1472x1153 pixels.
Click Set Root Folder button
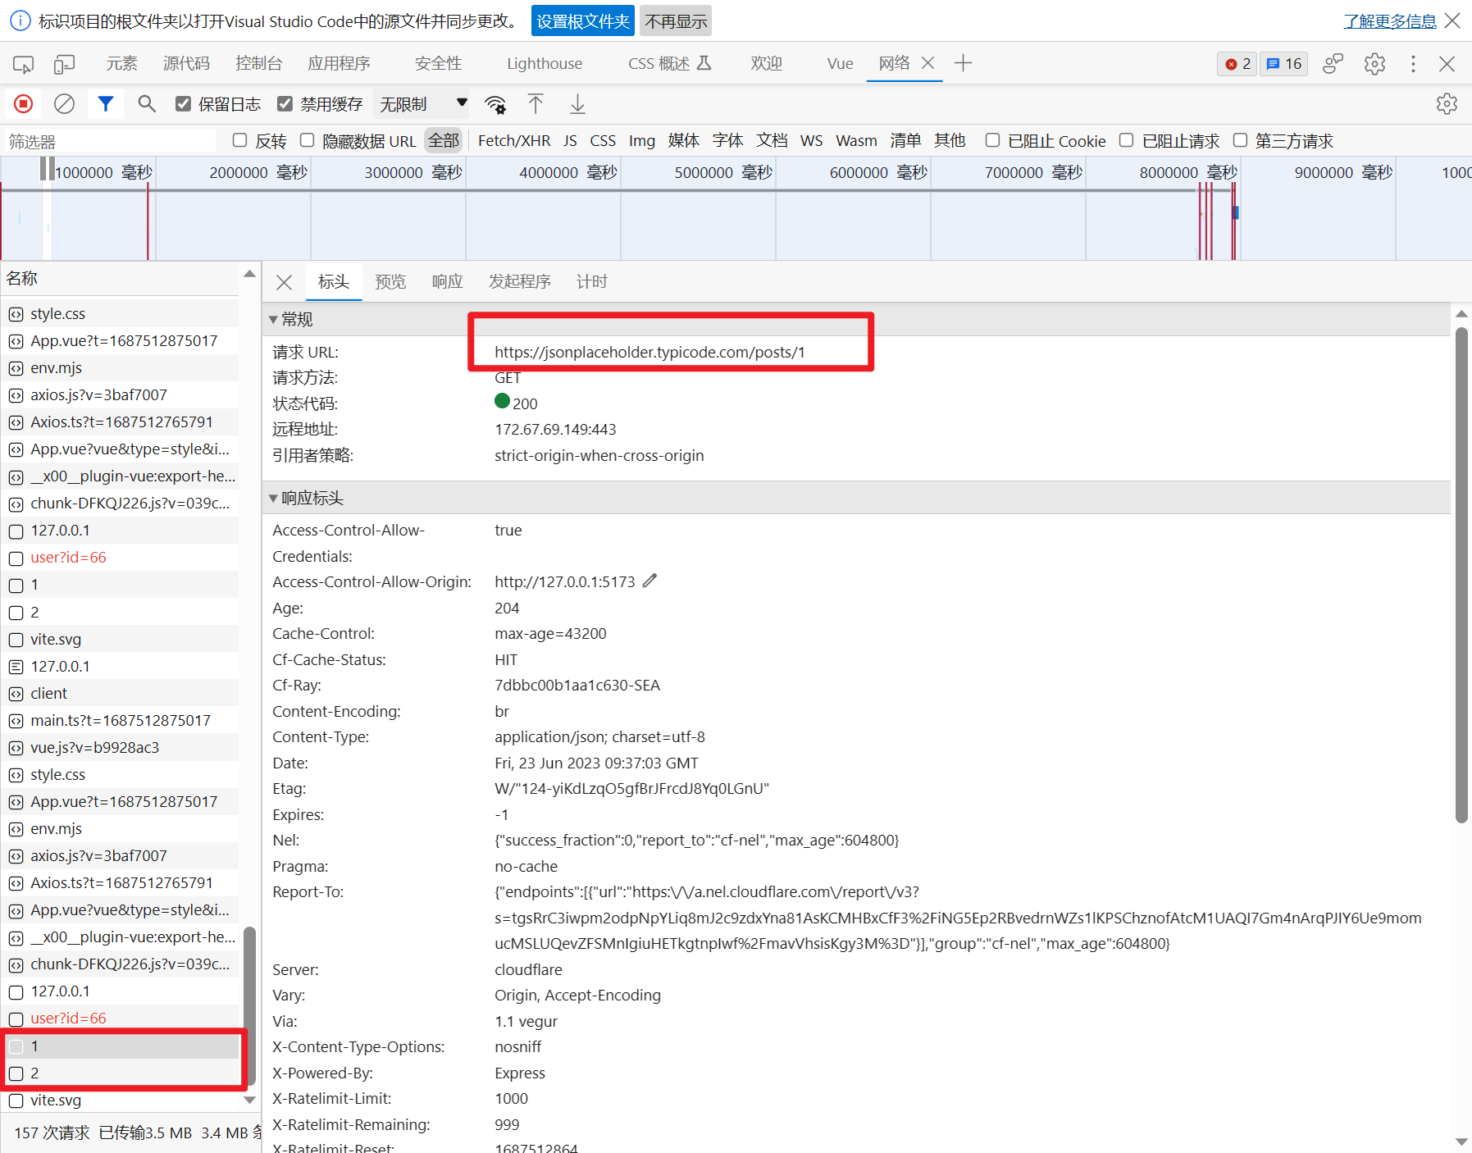point(583,21)
